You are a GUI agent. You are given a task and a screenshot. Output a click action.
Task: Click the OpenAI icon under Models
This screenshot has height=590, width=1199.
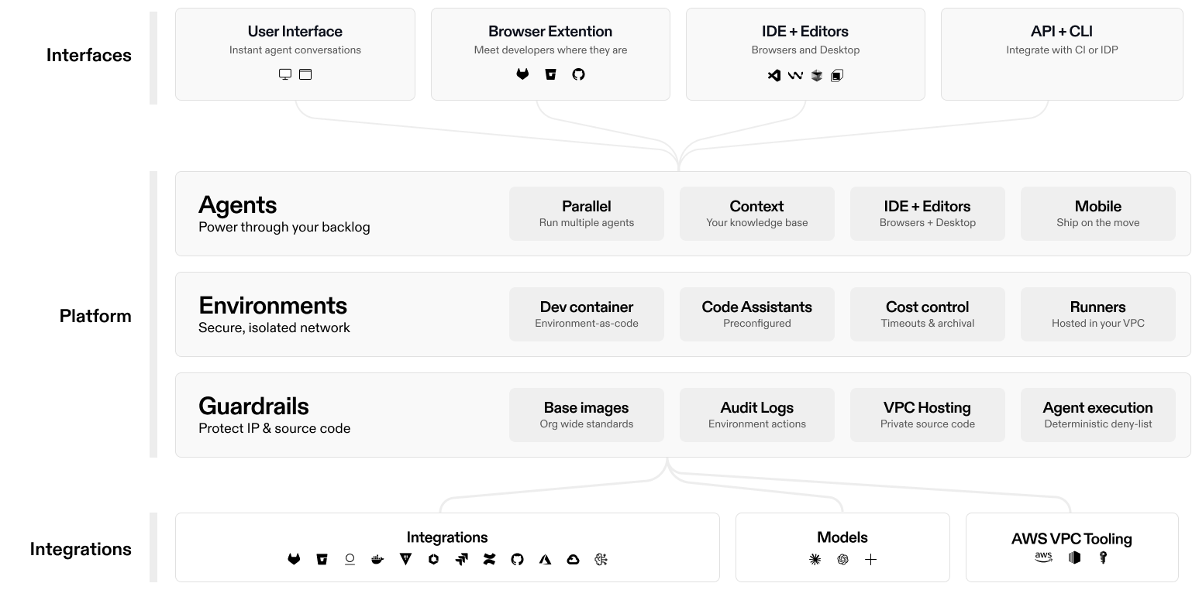842,559
